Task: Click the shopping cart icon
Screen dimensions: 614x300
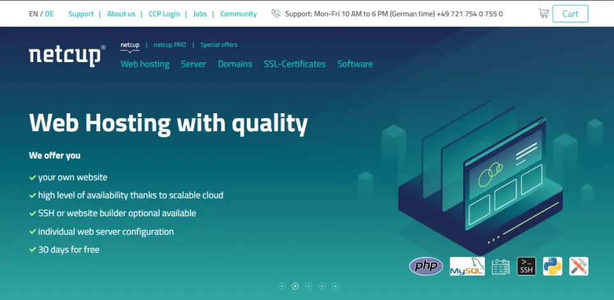Action: (x=544, y=13)
